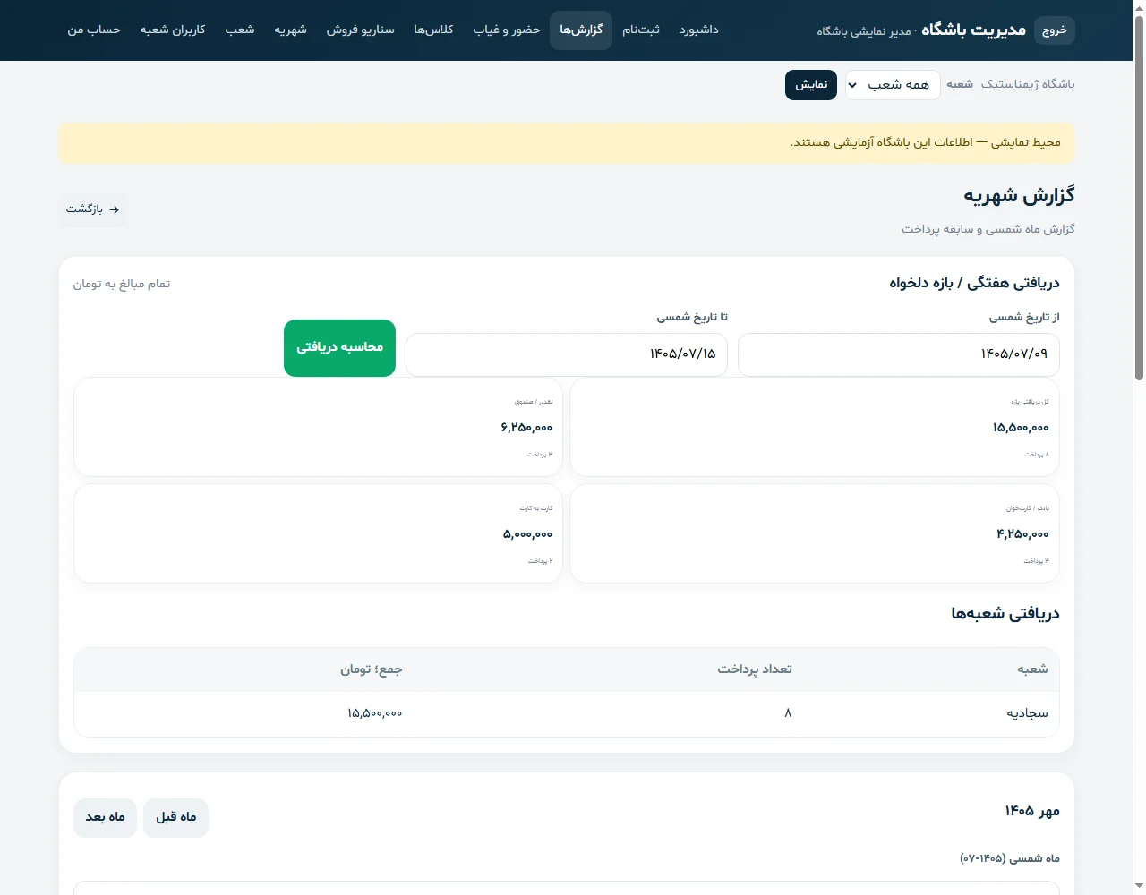
Task: Click the گزارش شهریه page heading
Action: pyautogui.click(x=1019, y=196)
